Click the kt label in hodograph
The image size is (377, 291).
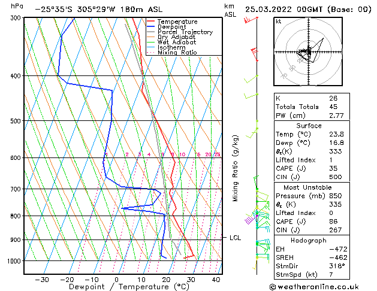(279, 22)
